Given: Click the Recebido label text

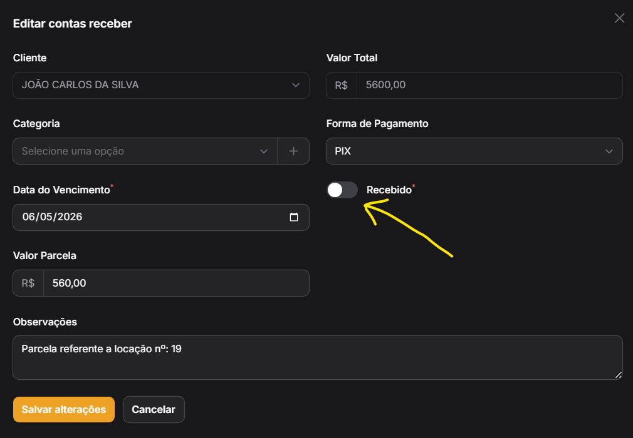Looking at the screenshot, I should [389, 190].
